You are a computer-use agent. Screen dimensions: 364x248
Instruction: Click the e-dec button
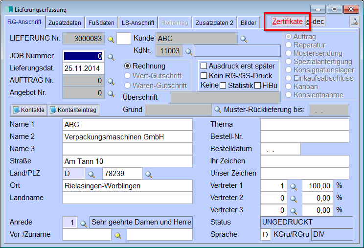pyautogui.click(x=315, y=22)
